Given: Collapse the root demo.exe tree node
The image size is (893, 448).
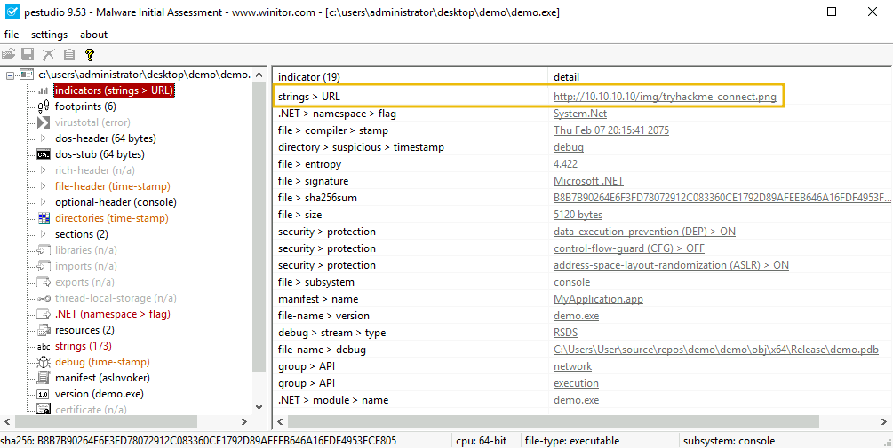Looking at the screenshot, I should (x=10, y=75).
